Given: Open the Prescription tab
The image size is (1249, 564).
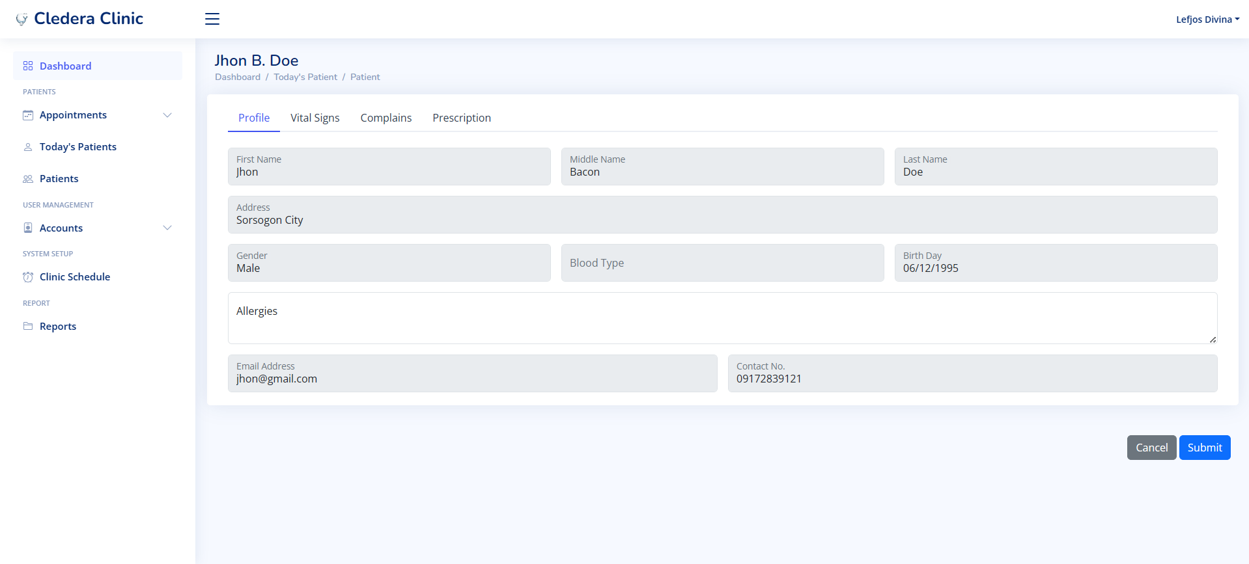Looking at the screenshot, I should pyautogui.click(x=461, y=118).
